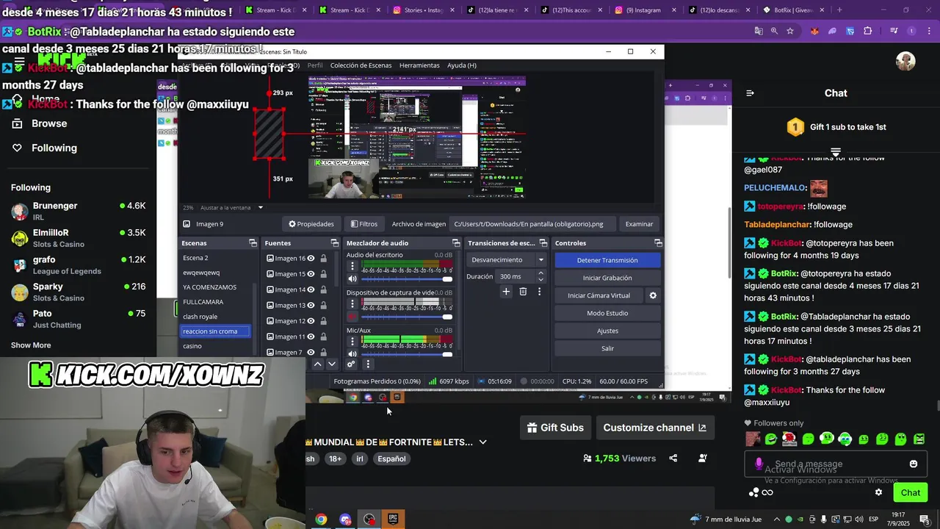940x529 pixels.
Task: Click the purple microphone in message box
Action: 759,464
